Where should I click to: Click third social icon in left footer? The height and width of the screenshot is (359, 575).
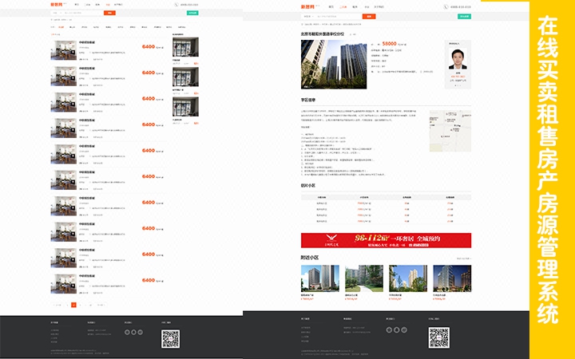[140, 332]
